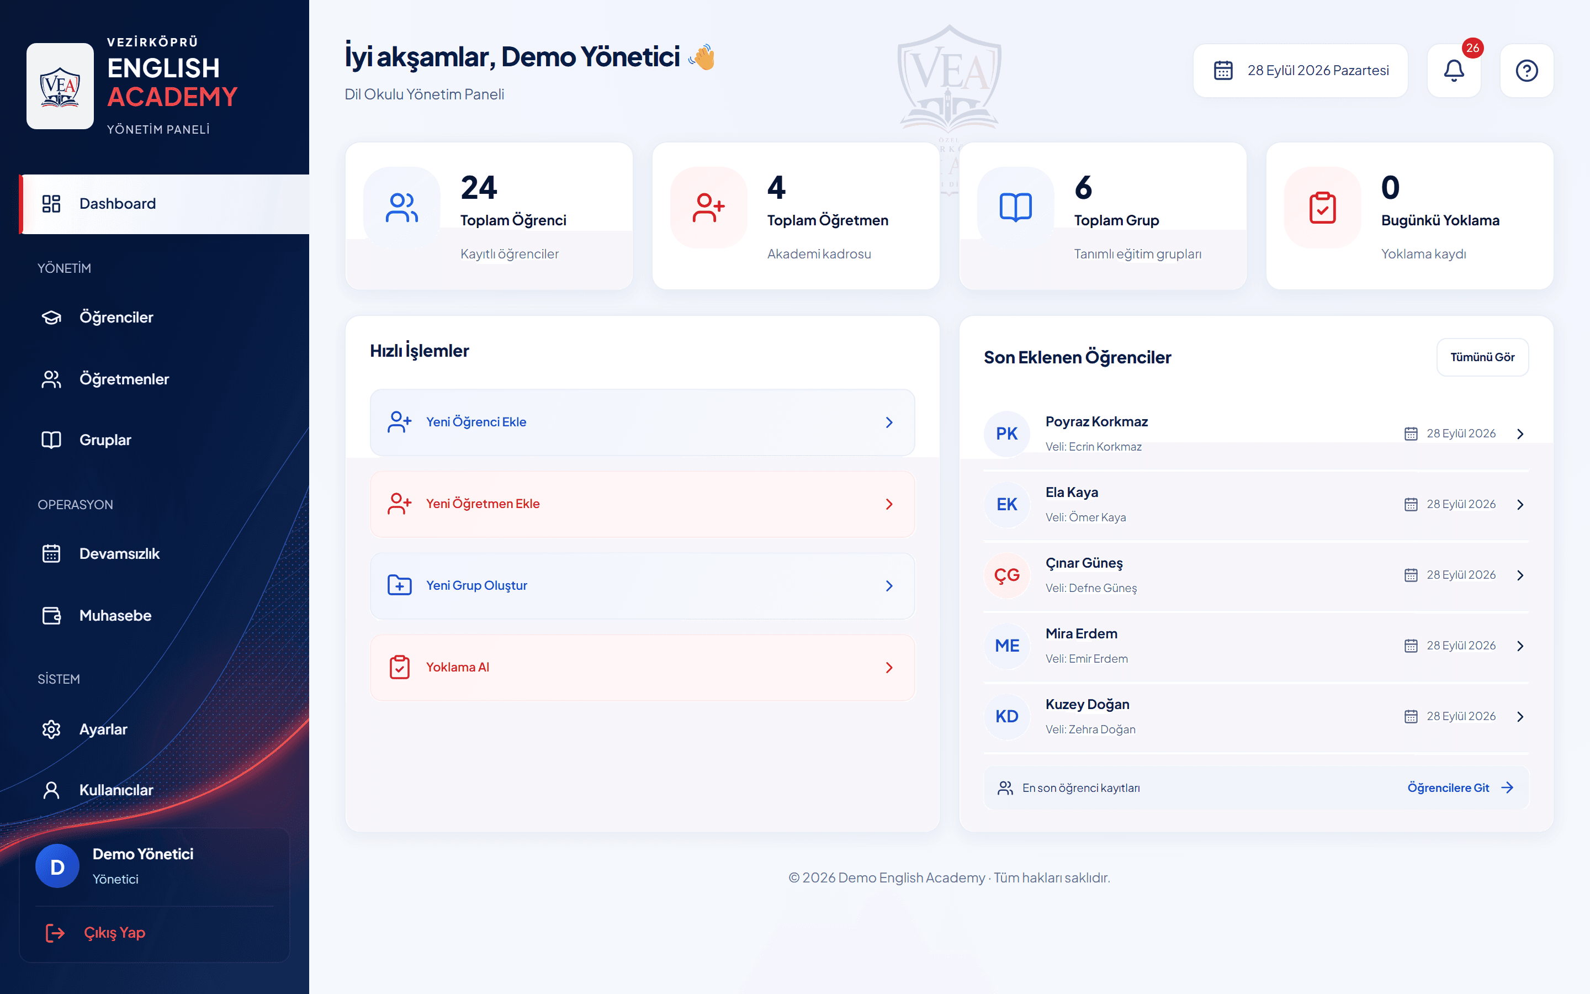Click the logout icon next to Çıkış Yap

(55, 933)
